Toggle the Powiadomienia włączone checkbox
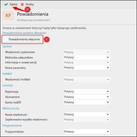This screenshot has width=137, height=137. [x=5, y=39]
